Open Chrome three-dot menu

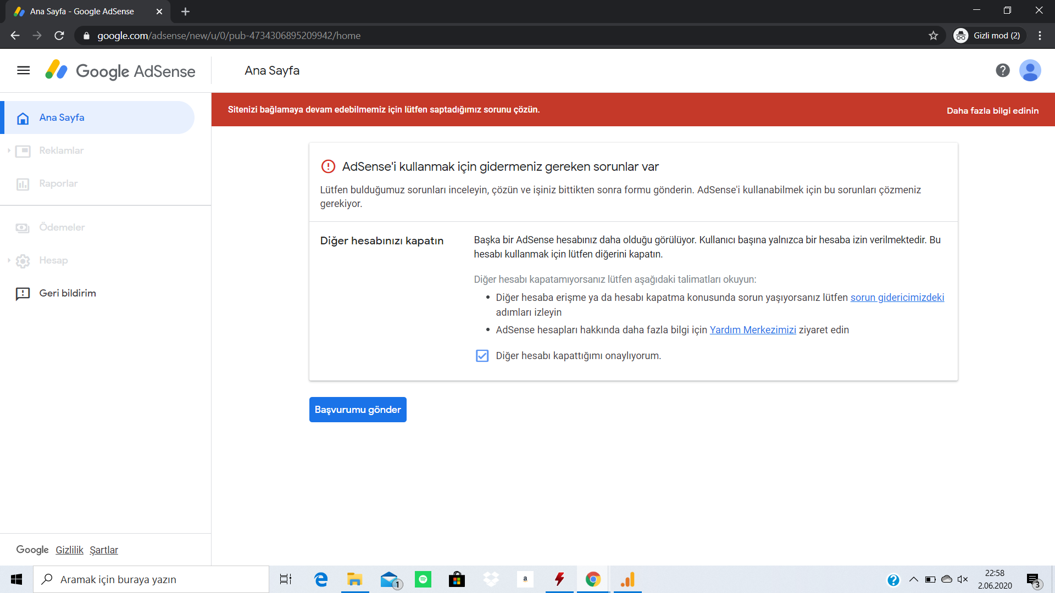1040,36
